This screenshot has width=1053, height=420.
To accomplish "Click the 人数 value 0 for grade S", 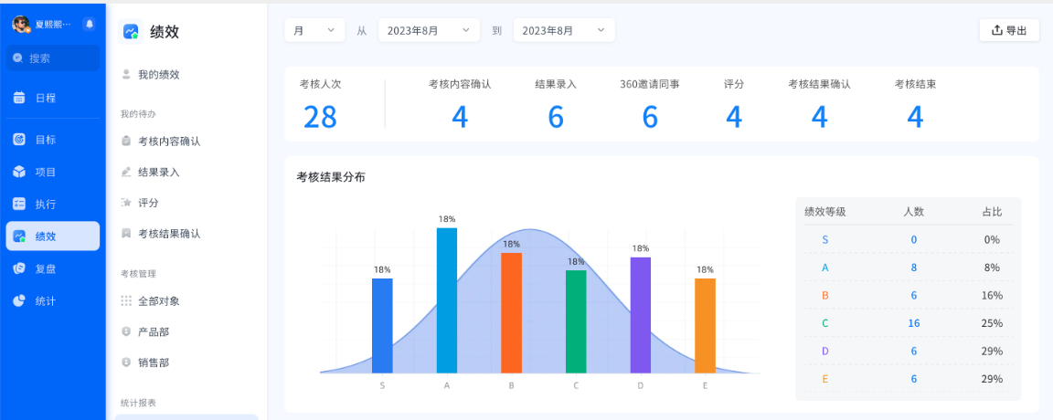I will tap(913, 239).
